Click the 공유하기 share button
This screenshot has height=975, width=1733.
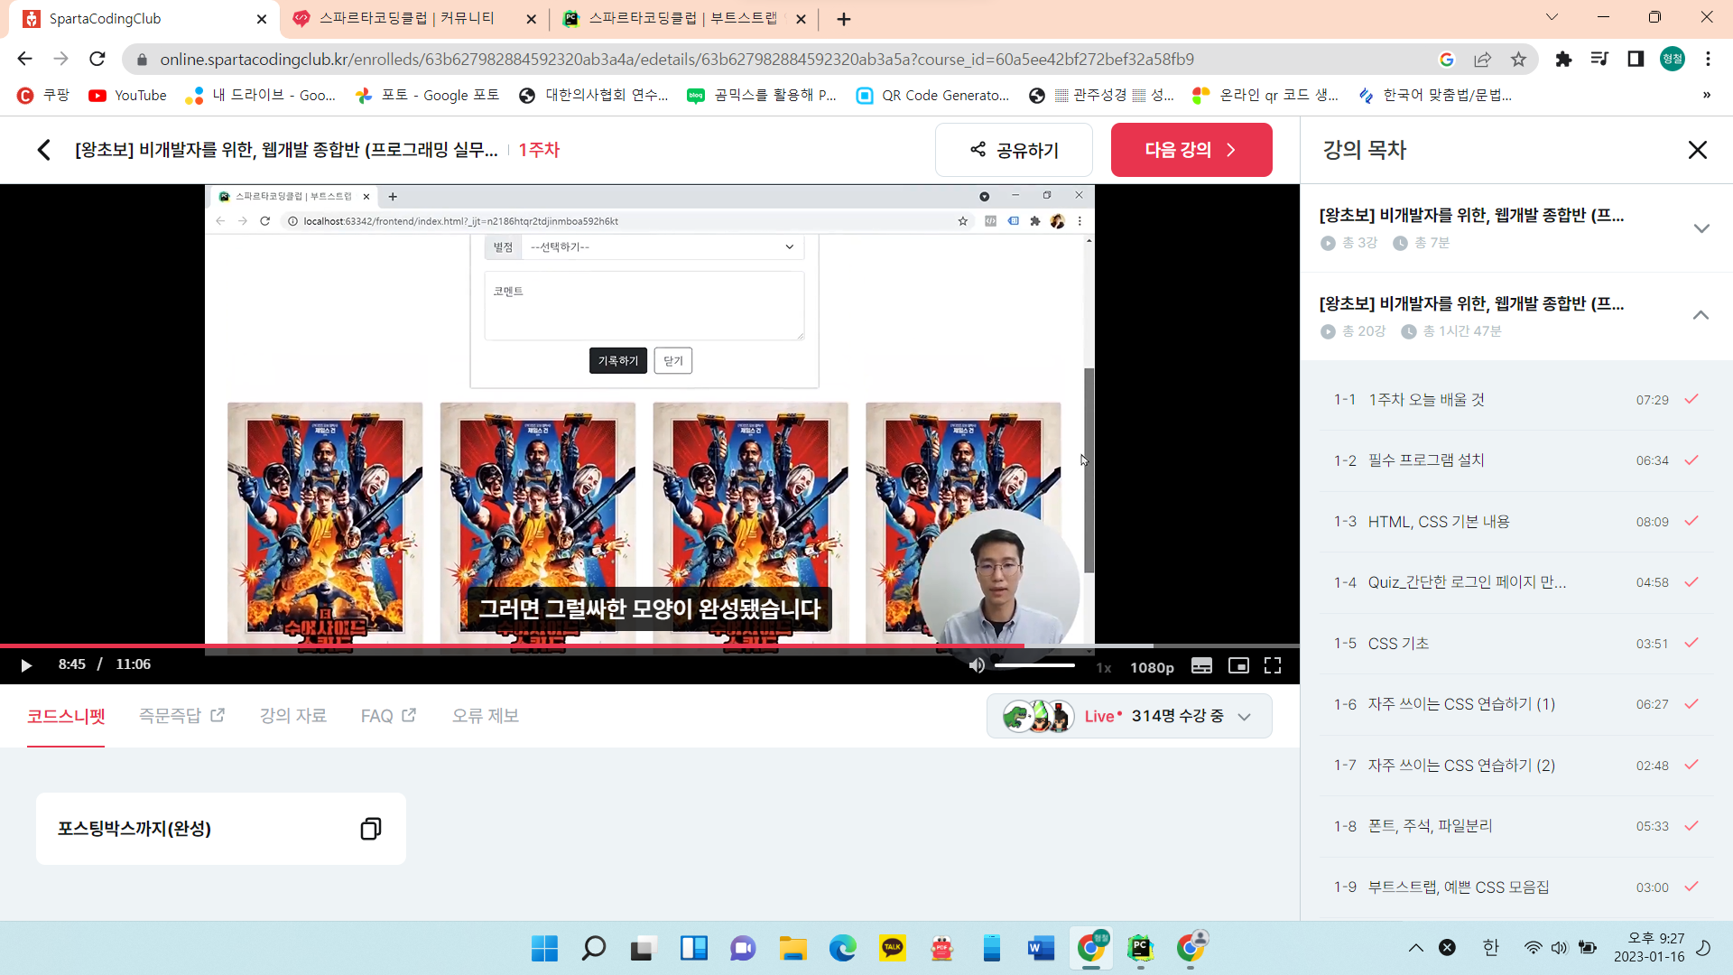pyautogui.click(x=1014, y=150)
